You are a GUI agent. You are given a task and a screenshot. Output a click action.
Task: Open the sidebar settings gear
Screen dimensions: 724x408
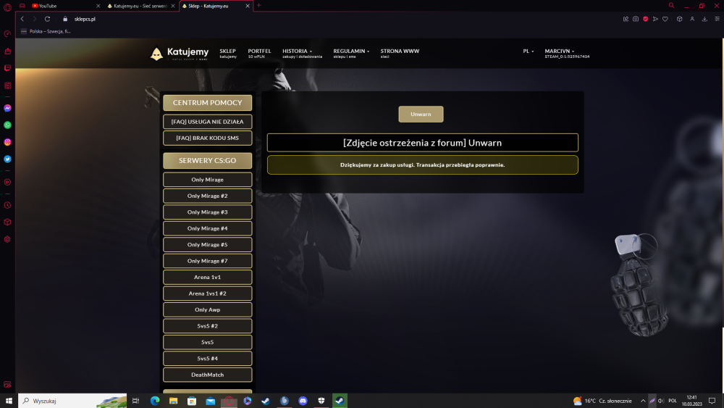[x=7, y=239]
